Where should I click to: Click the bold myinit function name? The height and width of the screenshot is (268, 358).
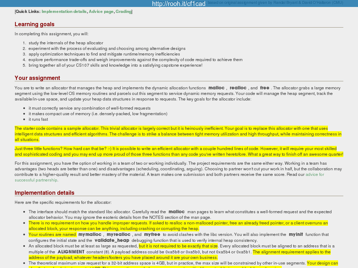click(x=296, y=234)
